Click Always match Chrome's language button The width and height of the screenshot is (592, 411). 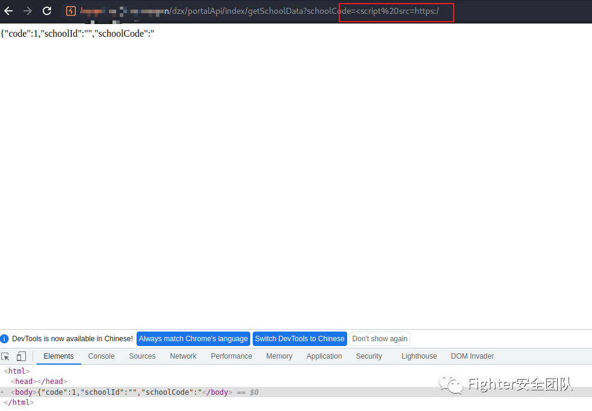[x=193, y=339]
